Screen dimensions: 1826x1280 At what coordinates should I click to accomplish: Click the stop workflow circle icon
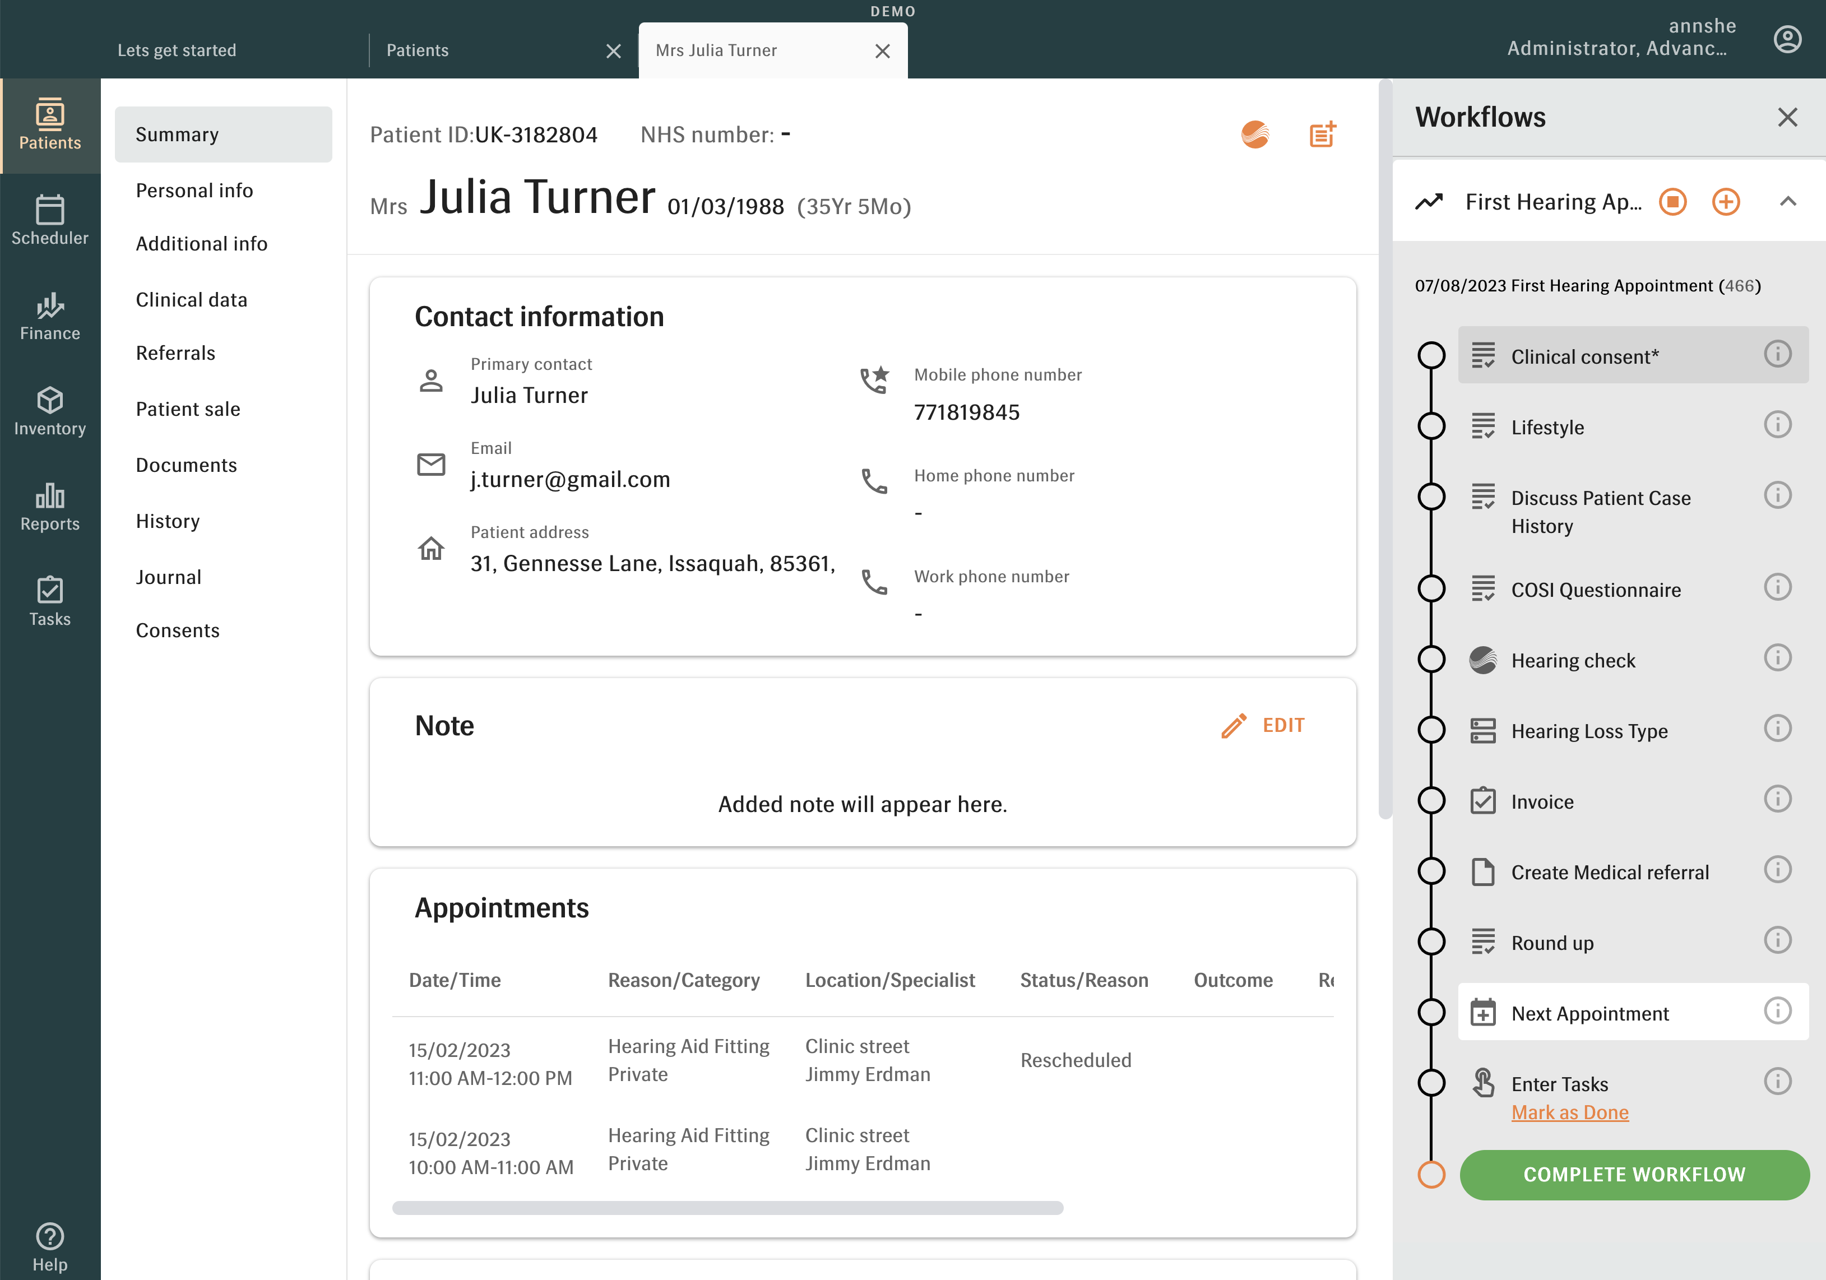(1672, 202)
